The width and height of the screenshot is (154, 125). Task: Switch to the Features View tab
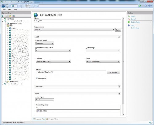tap(39, 119)
